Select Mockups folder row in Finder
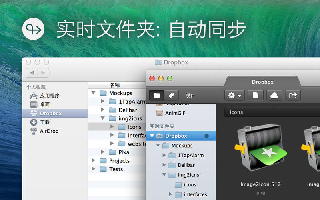The height and width of the screenshot is (200, 320). 117,93
